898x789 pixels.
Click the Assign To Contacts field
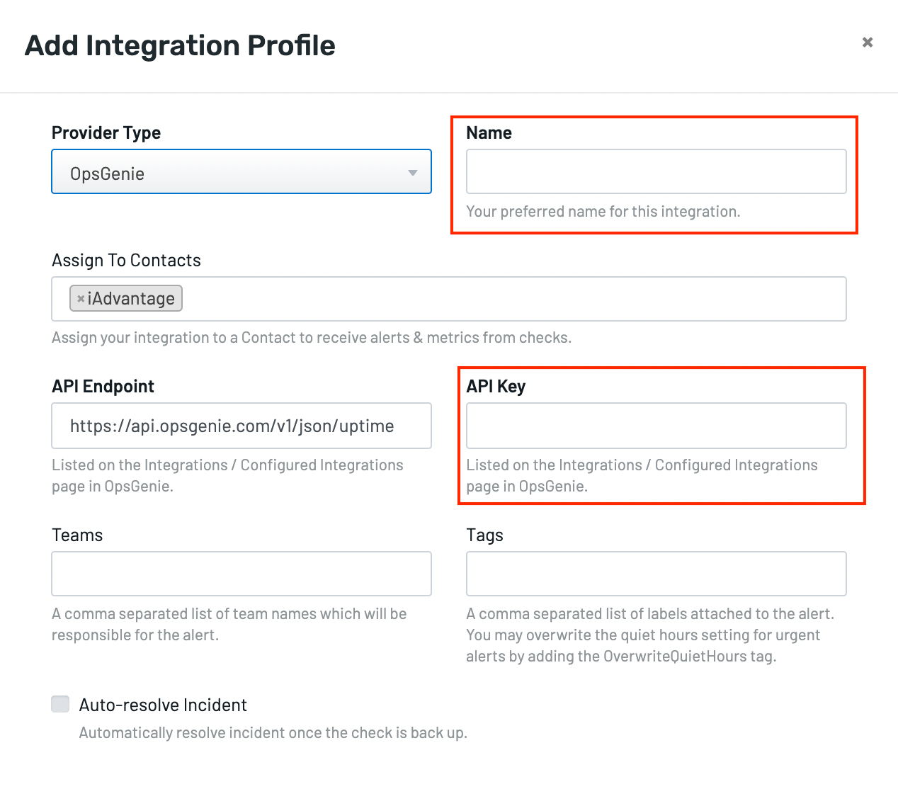click(x=425, y=298)
